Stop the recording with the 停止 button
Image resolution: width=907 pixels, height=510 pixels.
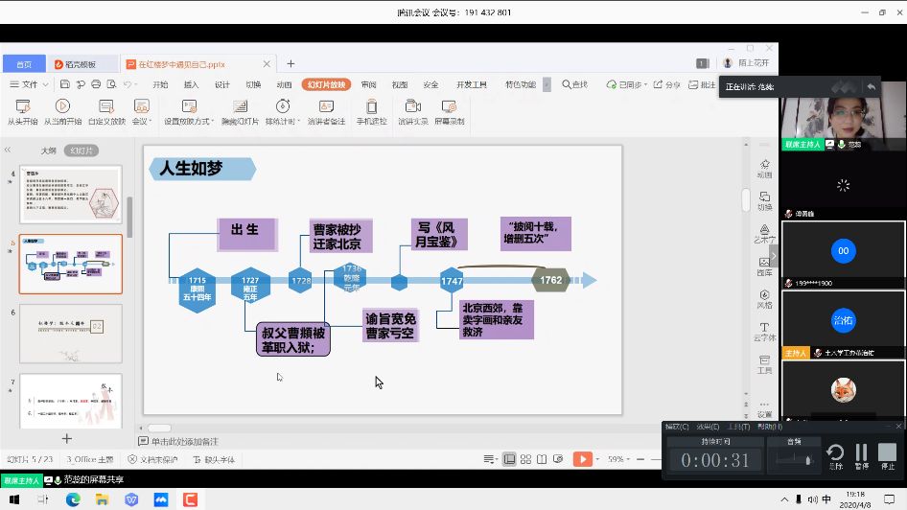coord(887,454)
